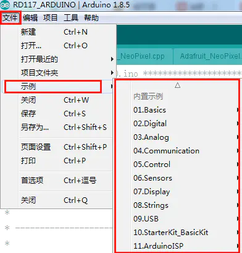This screenshot has width=242, height=253.
Task: Expand the 项目文件夹 submenu
Action: (x=57, y=73)
